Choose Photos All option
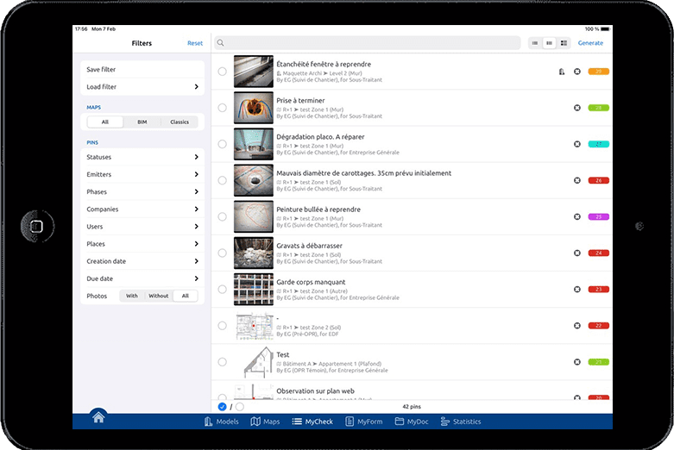The width and height of the screenshot is (674, 450). tap(186, 296)
